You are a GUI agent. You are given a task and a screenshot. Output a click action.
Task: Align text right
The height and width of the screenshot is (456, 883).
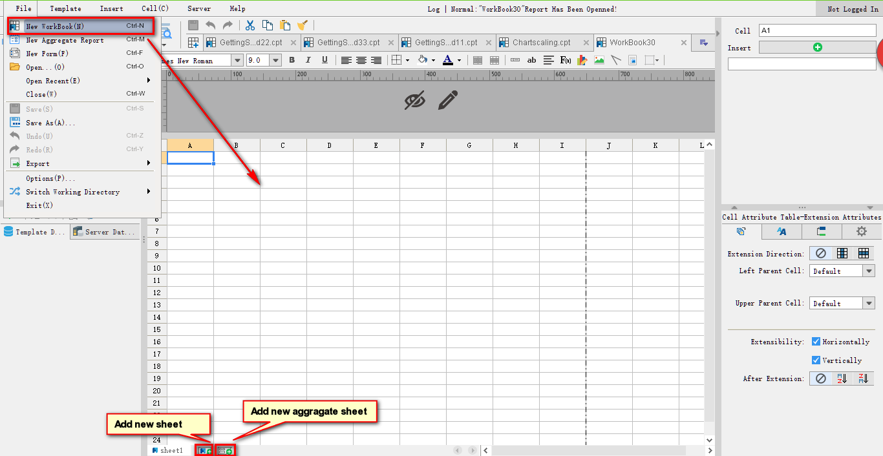point(376,60)
